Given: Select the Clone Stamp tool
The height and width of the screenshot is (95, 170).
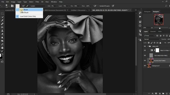Looking at the screenshot, I should pyautogui.click(x=2, y=31).
